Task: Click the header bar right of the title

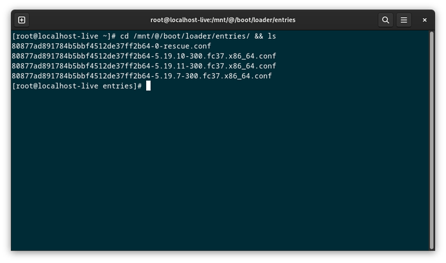Action: click(337, 20)
